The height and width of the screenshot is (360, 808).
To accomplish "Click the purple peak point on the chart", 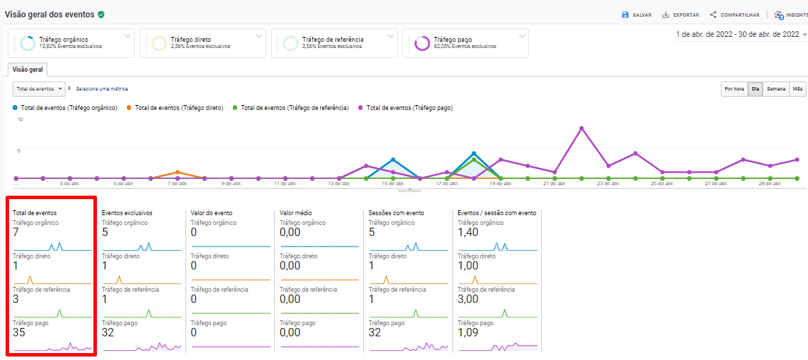I will (x=581, y=128).
